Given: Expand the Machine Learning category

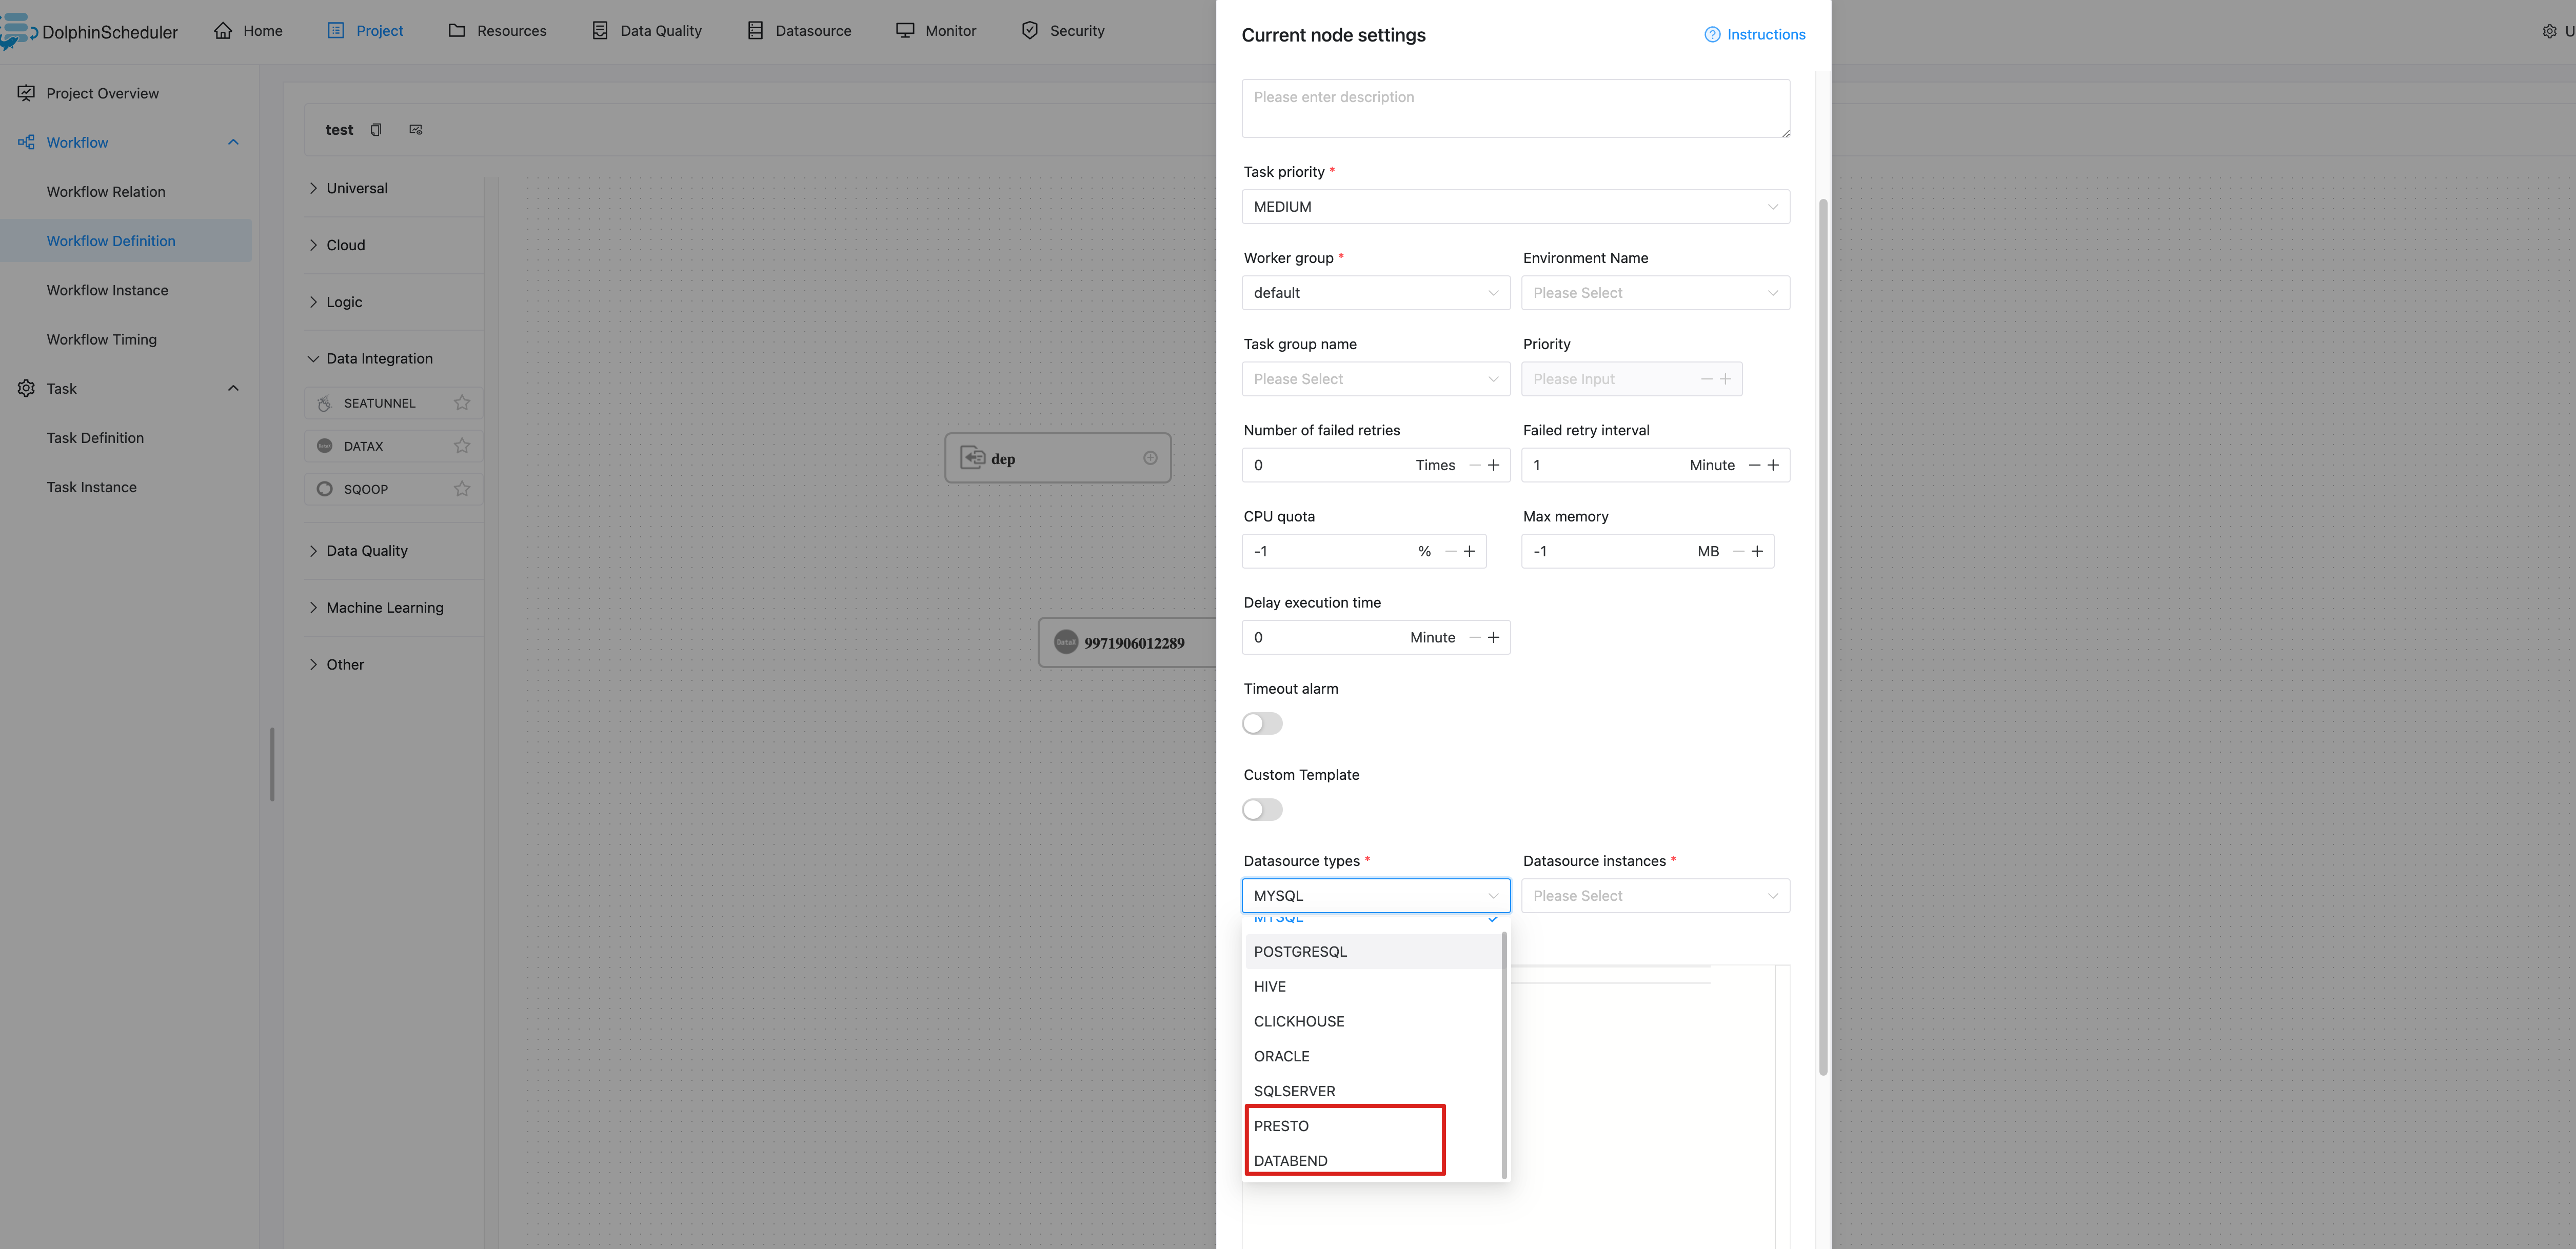Looking at the screenshot, I should [384, 608].
